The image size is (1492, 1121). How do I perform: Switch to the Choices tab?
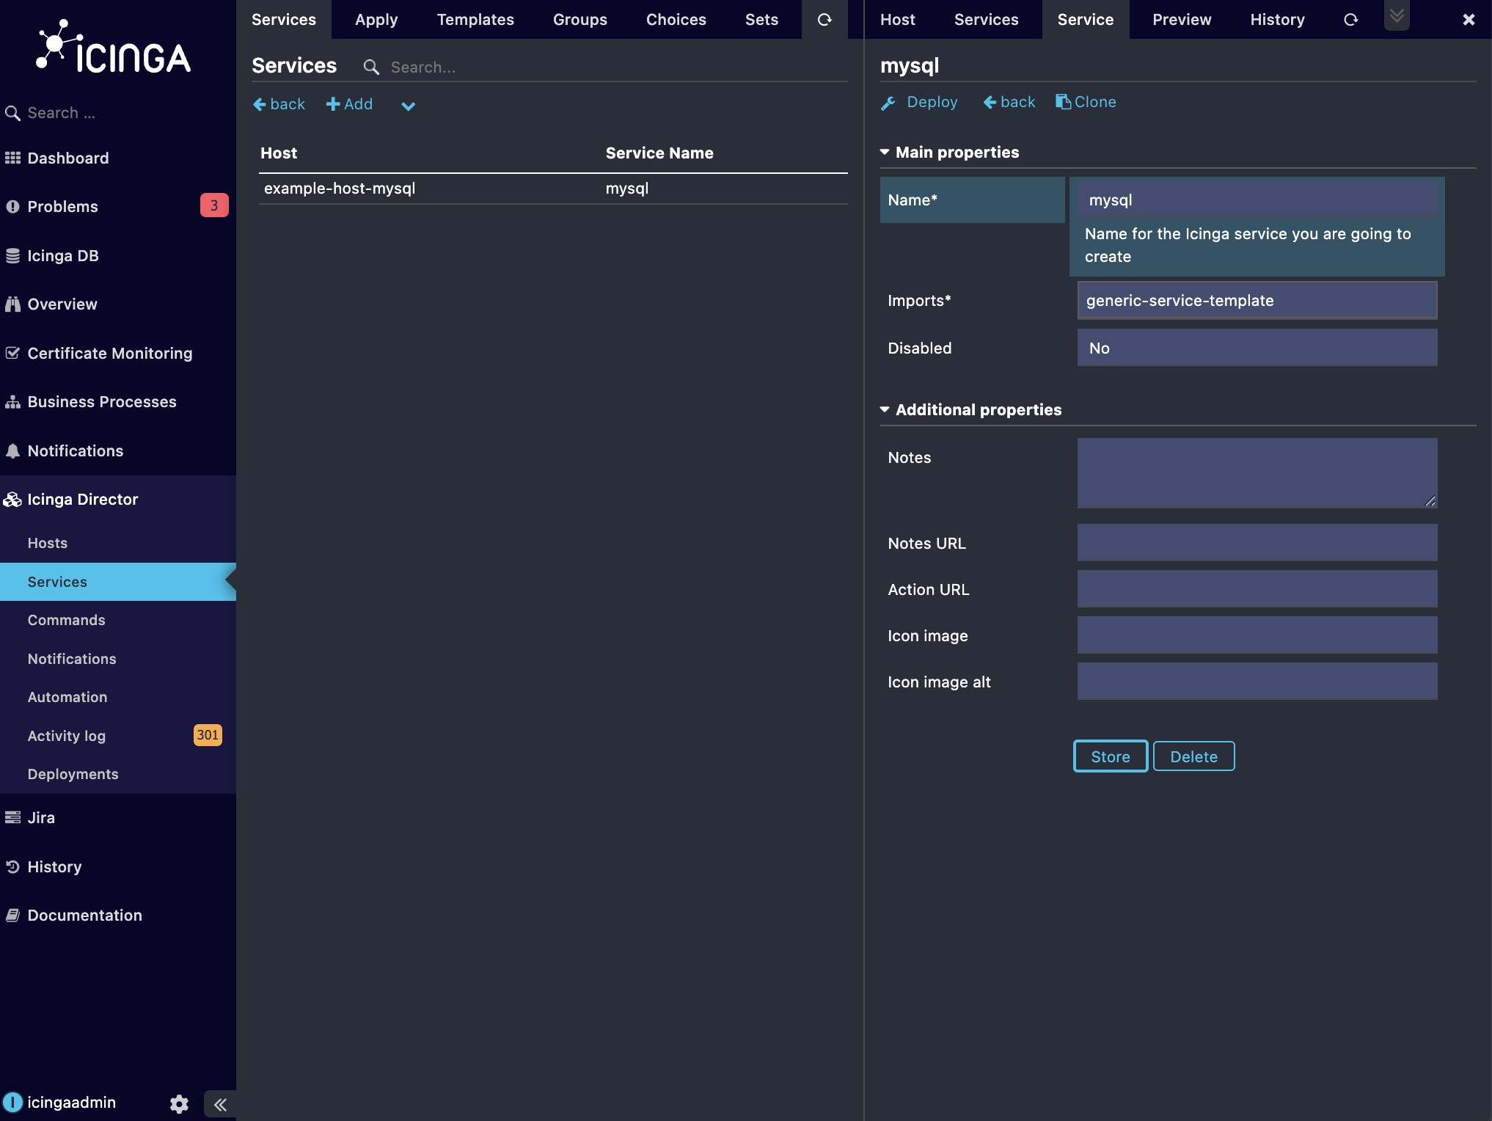coord(676,20)
